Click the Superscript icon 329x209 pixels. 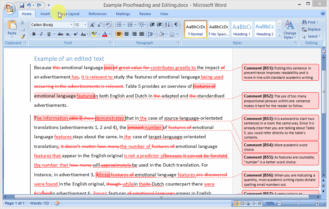tap(76, 34)
